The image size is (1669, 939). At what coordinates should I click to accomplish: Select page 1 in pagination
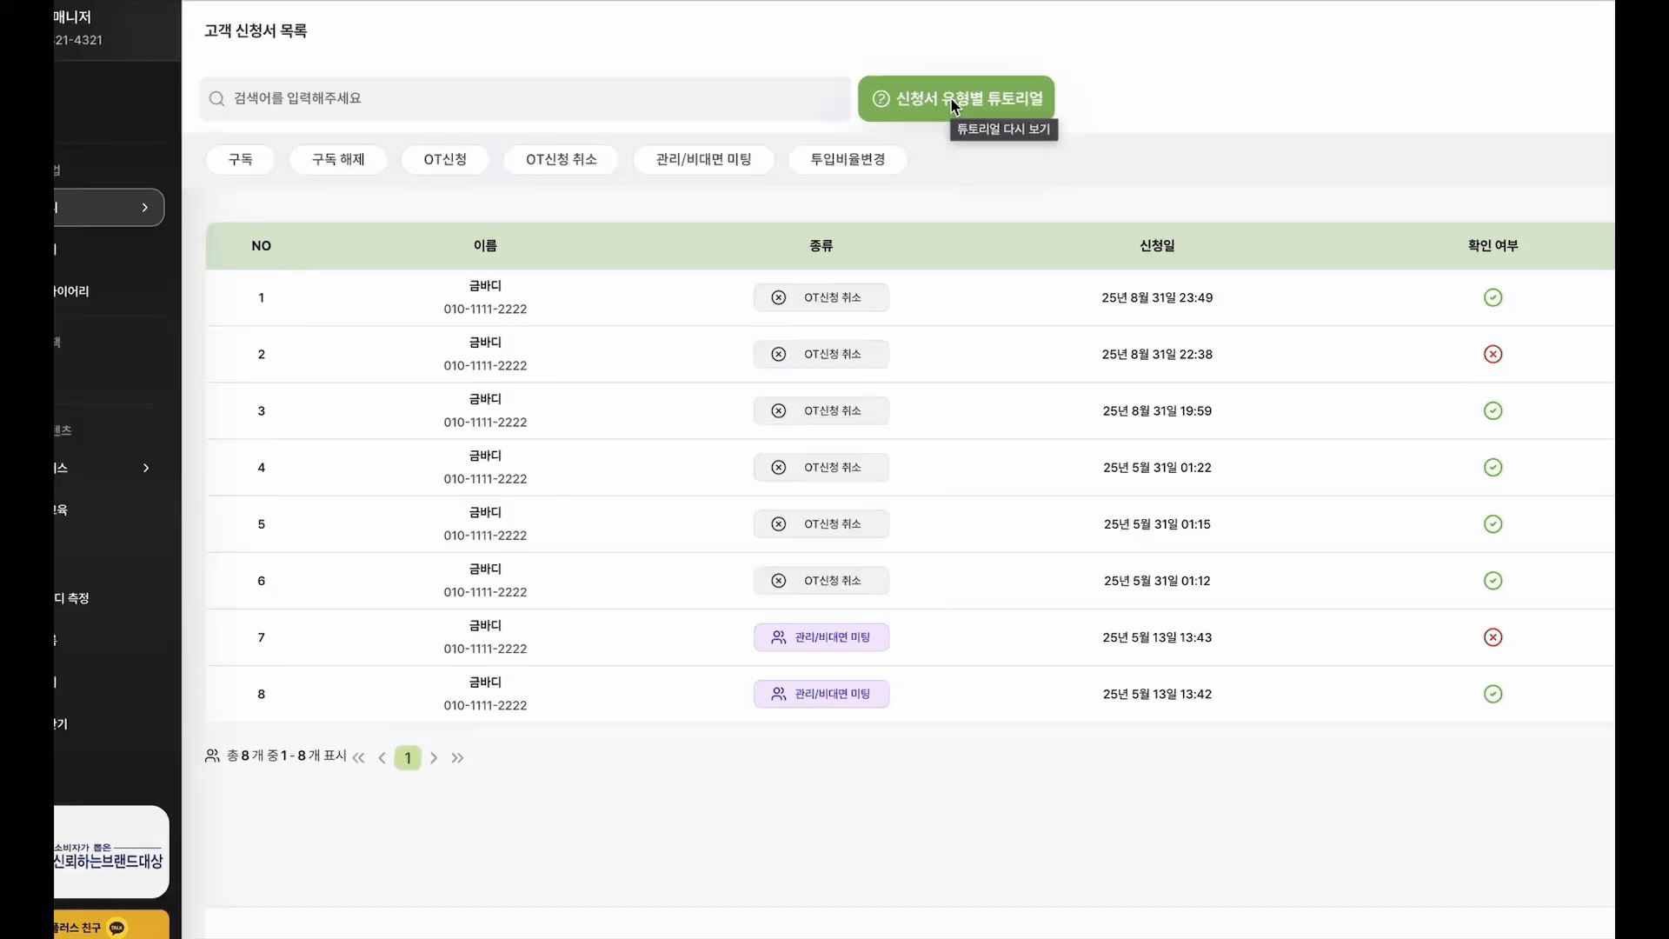click(x=408, y=758)
